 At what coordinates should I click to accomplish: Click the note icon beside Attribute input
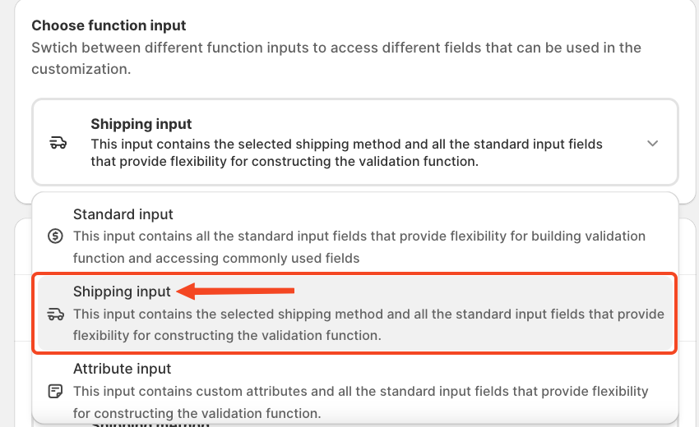coord(55,391)
